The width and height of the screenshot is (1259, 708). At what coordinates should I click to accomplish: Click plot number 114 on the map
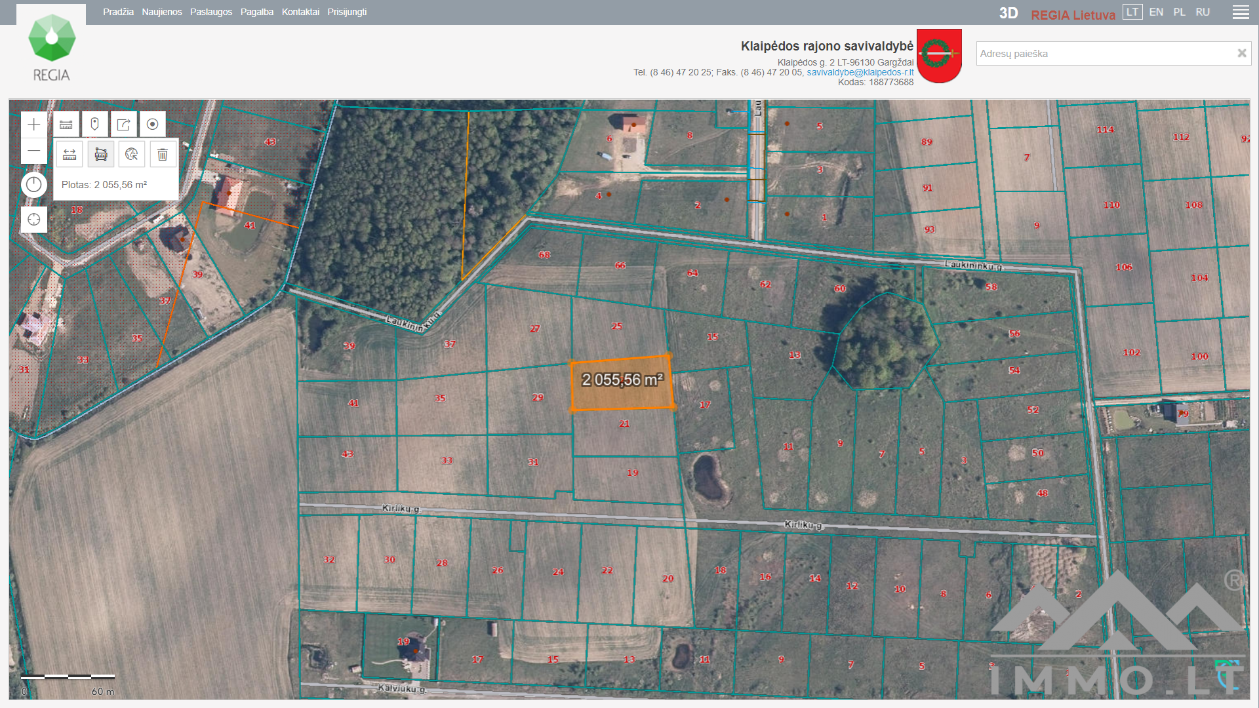point(1105,130)
